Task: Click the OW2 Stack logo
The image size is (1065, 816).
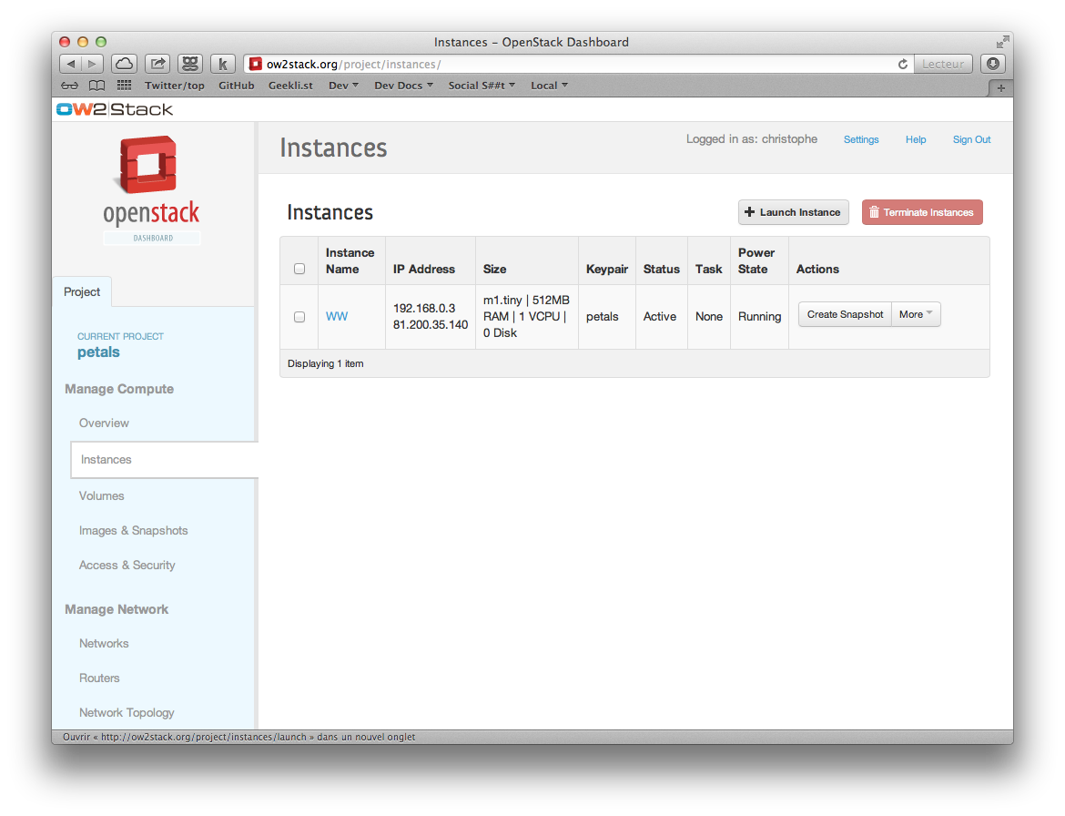Action: tap(115, 109)
